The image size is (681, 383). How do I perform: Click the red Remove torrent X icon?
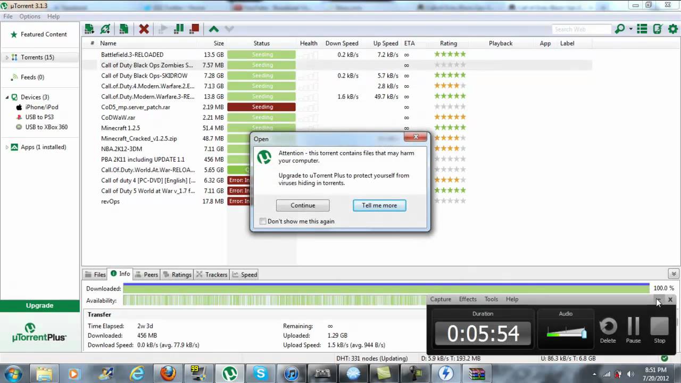[x=144, y=29]
